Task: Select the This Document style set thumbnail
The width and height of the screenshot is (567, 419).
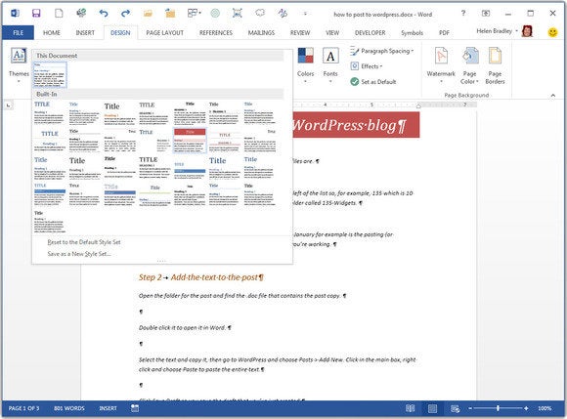Action: point(50,75)
